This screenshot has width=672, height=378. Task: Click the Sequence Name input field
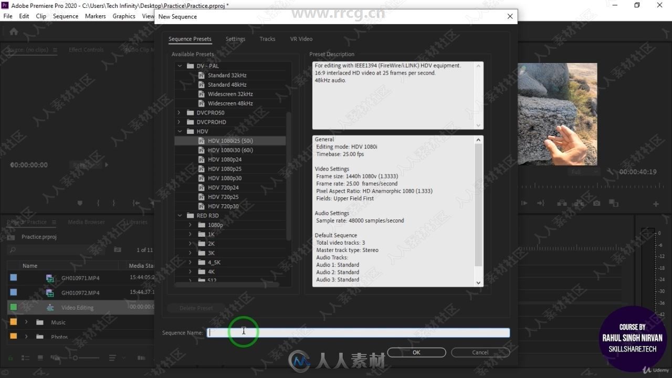coord(358,332)
